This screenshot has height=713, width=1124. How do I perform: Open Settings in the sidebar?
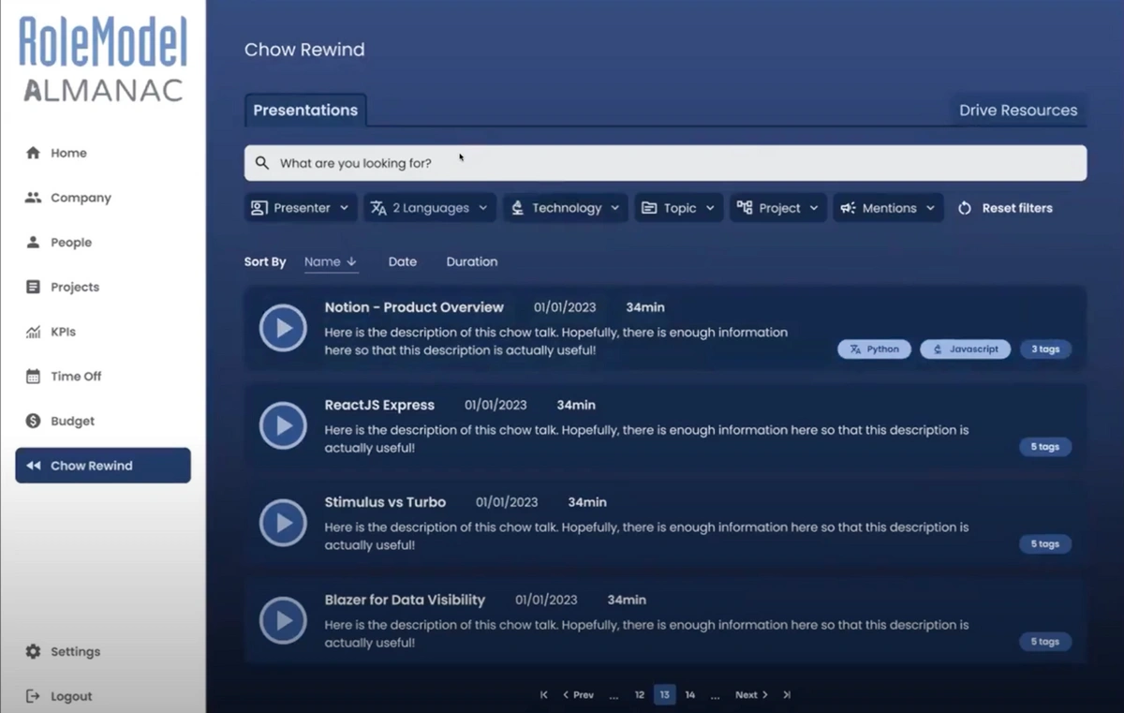click(103, 651)
